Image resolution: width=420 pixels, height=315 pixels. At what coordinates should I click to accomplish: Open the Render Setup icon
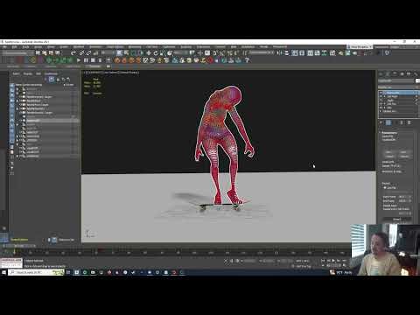click(340, 52)
